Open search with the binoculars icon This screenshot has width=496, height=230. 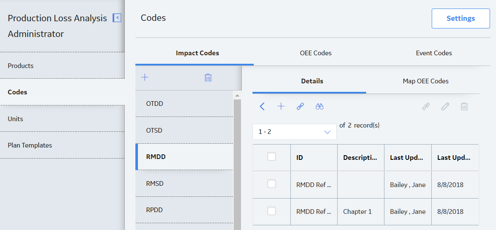[319, 106]
